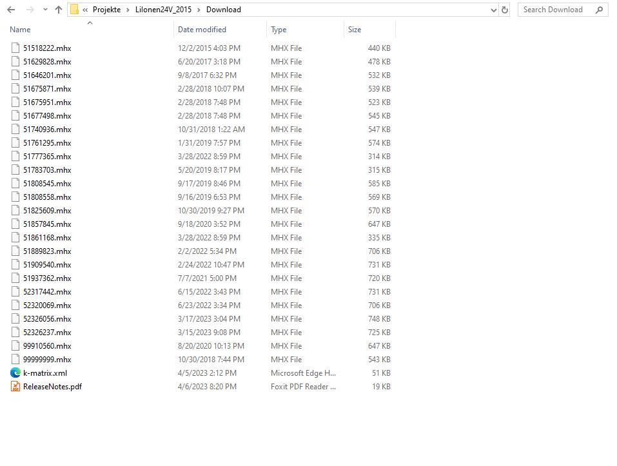Click size 51 KB cell
Image resolution: width=617 pixels, height=466 pixels.
pyautogui.click(x=381, y=373)
